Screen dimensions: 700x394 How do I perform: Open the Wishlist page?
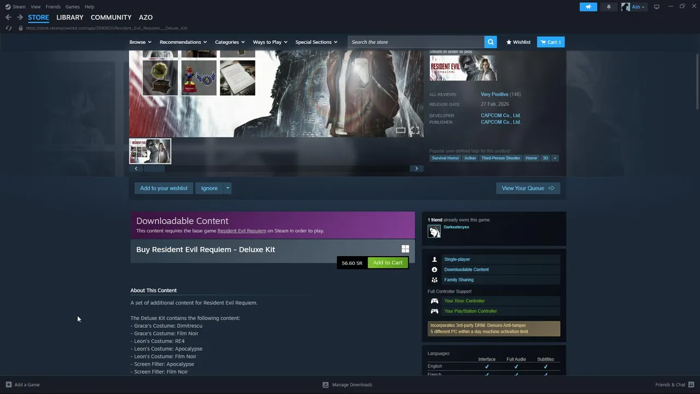tap(518, 42)
